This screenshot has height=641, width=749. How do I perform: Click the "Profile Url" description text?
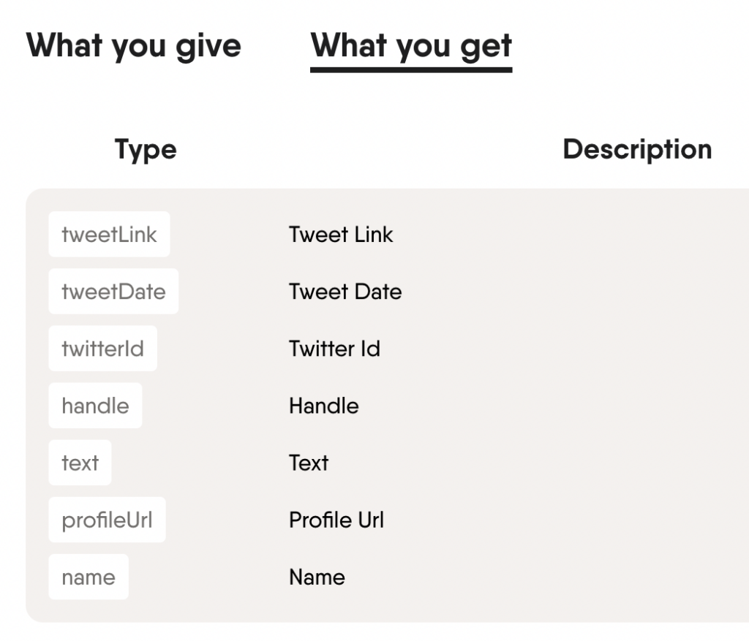tap(336, 520)
